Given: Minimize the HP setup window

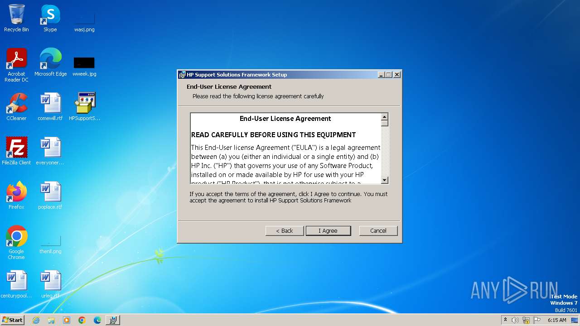Looking at the screenshot, I should coord(381,75).
